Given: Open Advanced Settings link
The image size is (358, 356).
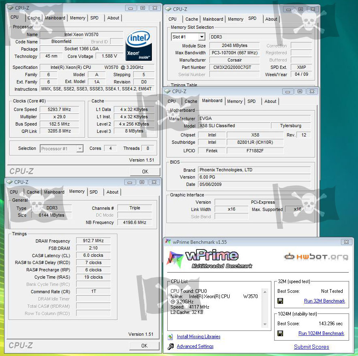Looking at the screenshot, I should point(195,346).
